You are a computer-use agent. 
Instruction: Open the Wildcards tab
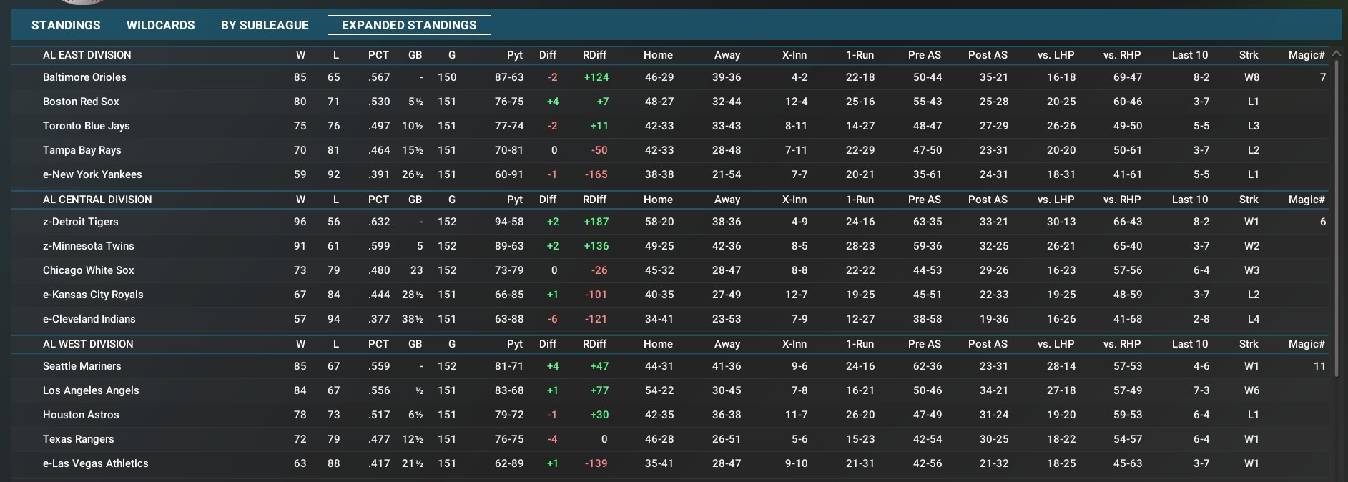coord(160,25)
